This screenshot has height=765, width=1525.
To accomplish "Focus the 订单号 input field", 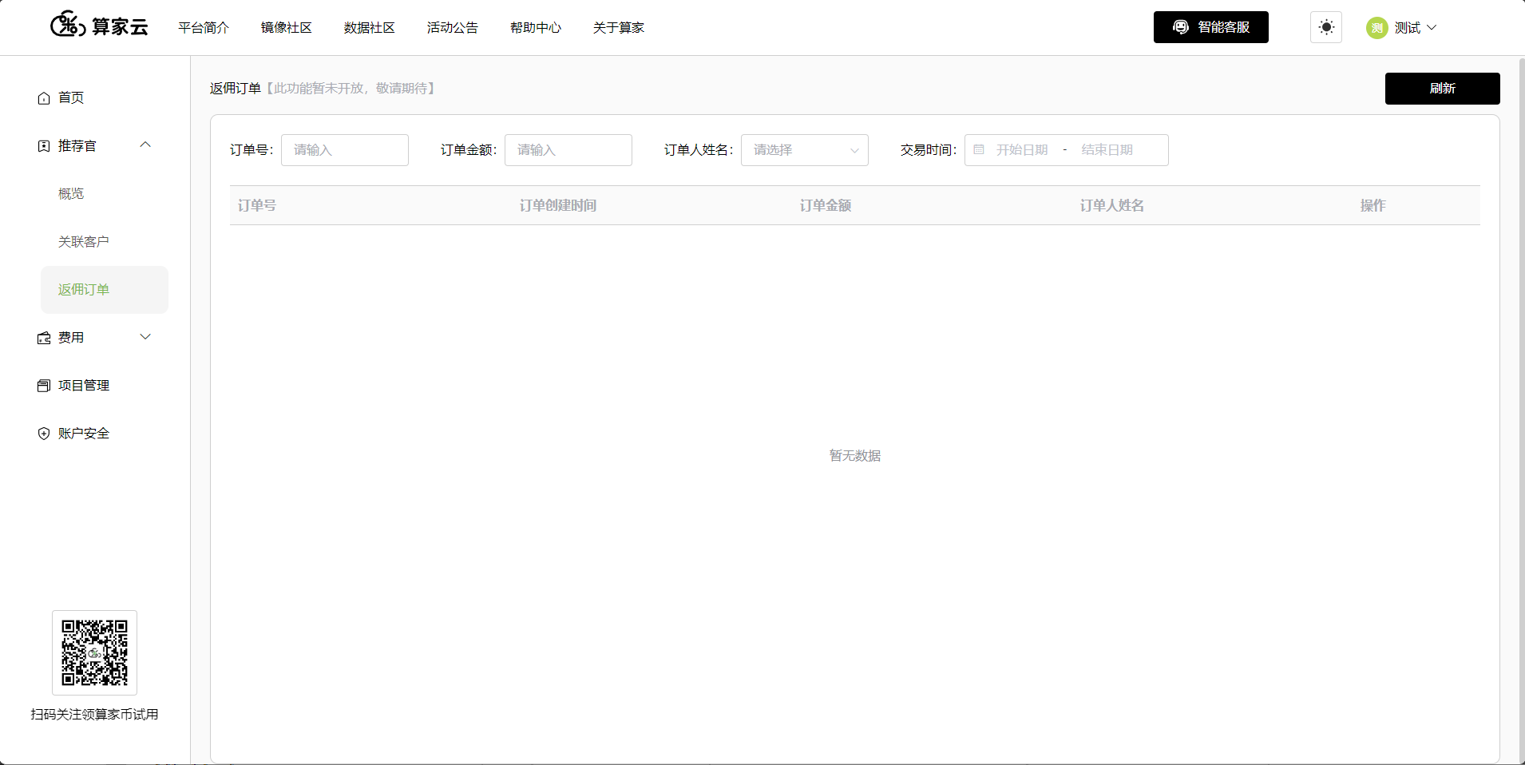I will pyautogui.click(x=345, y=150).
